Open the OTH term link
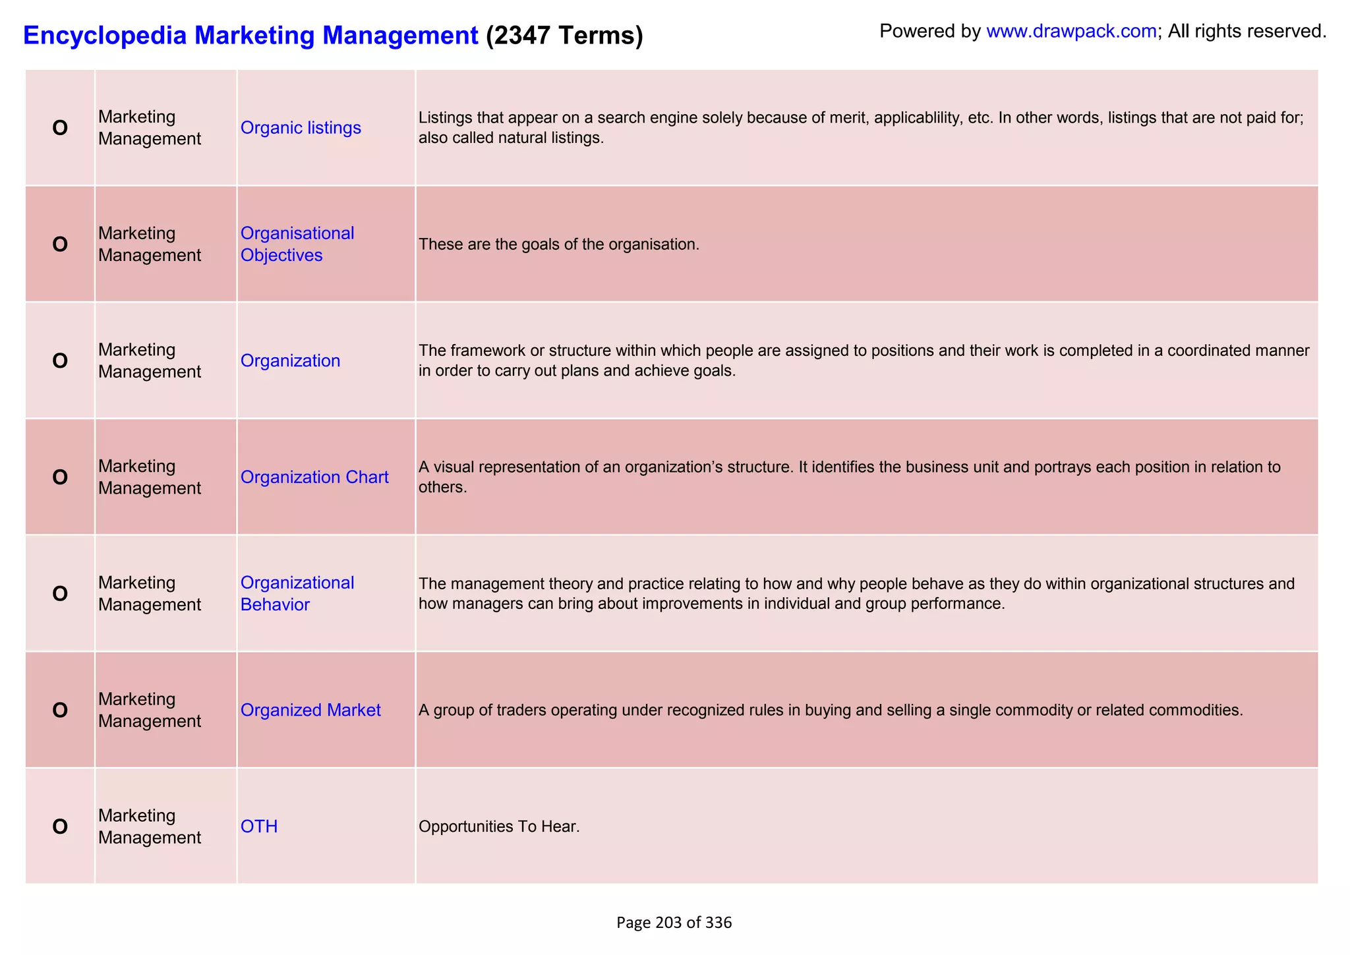Screen dimensions: 1350x955 259,826
